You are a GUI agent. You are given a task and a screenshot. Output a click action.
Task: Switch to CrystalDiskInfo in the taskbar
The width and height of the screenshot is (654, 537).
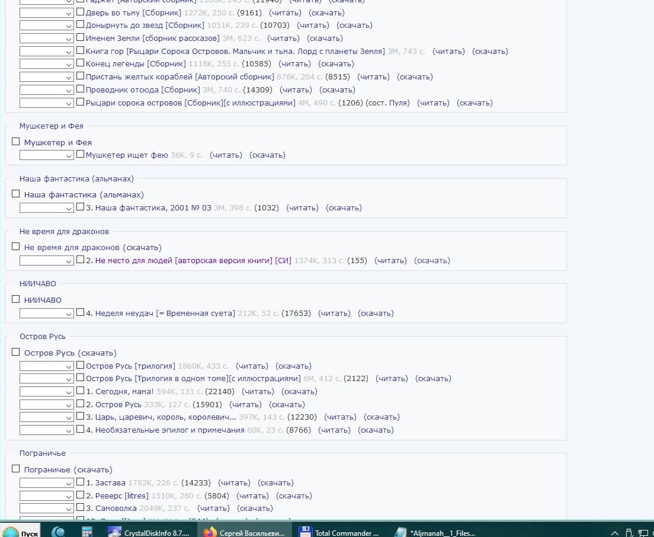click(148, 532)
